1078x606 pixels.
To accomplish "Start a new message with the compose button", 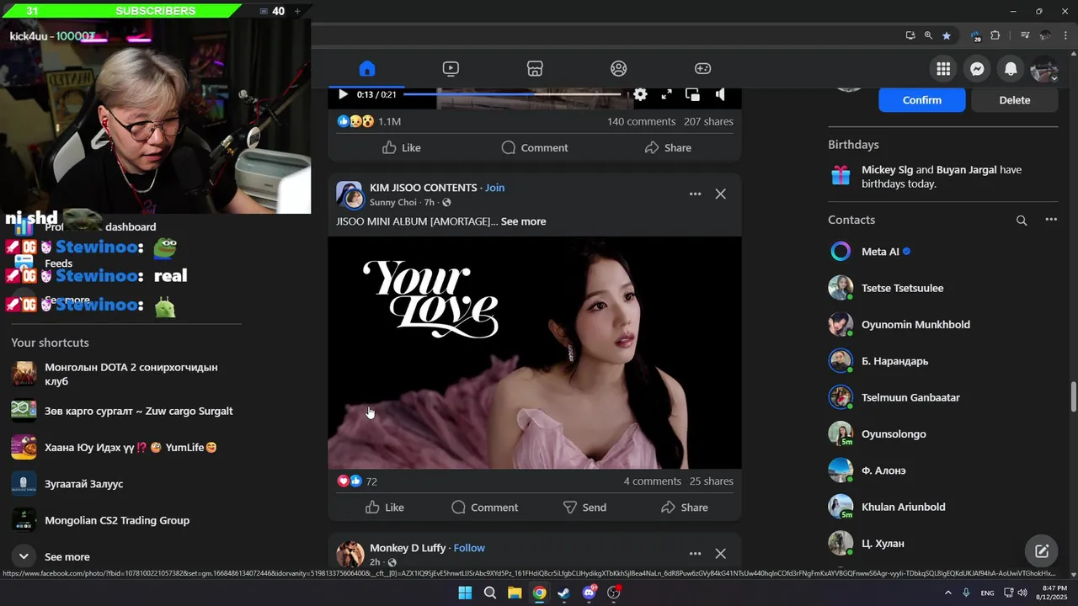I will [1042, 551].
